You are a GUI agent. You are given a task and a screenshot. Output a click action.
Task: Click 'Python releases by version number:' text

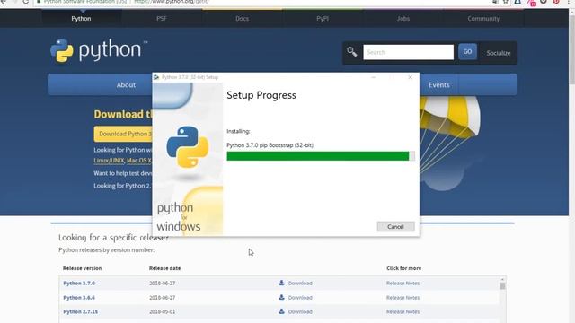[x=106, y=249]
